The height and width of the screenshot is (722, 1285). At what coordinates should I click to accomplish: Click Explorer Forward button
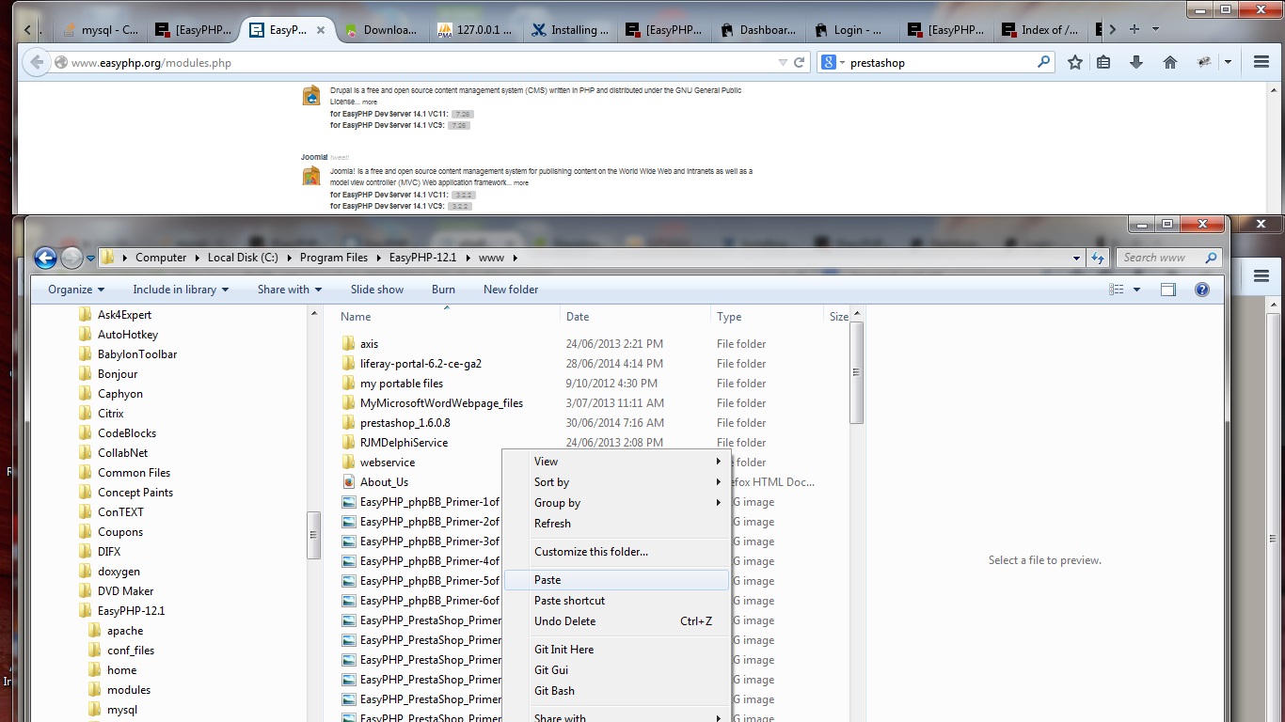click(72, 258)
